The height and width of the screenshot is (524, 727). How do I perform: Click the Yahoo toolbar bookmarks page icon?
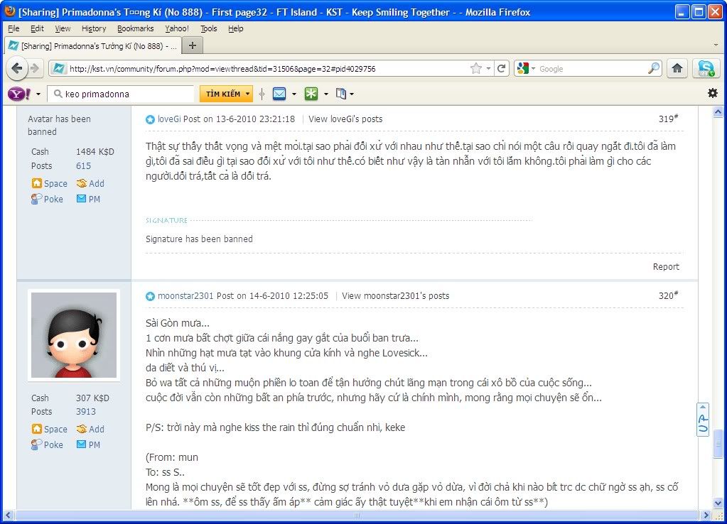(x=341, y=94)
